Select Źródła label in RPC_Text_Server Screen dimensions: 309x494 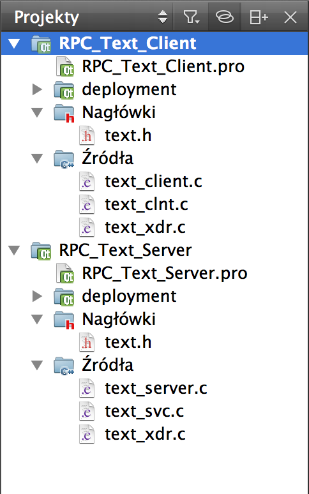click(x=107, y=364)
